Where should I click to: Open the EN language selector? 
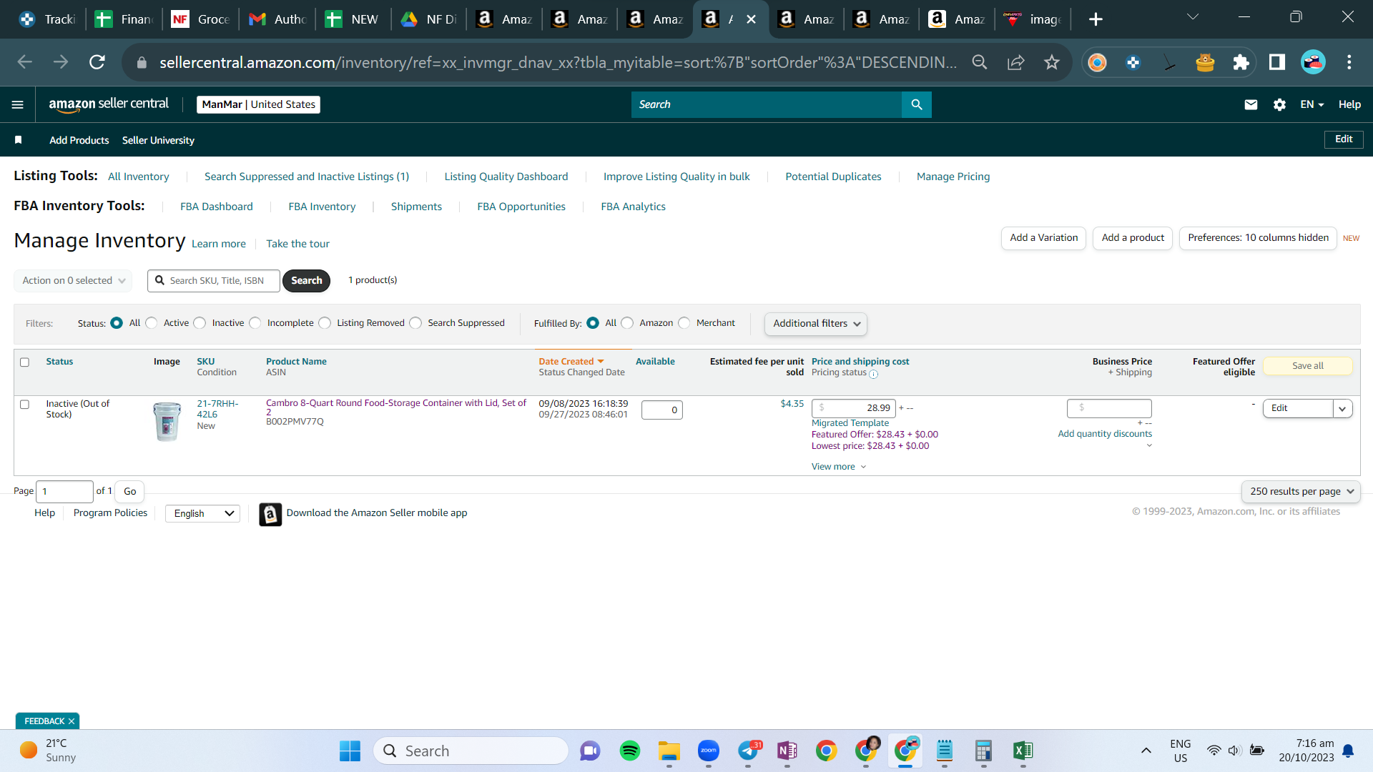[x=1312, y=104]
